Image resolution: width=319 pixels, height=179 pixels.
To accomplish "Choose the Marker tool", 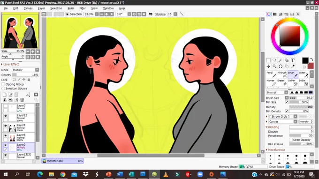I will coord(272,82).
